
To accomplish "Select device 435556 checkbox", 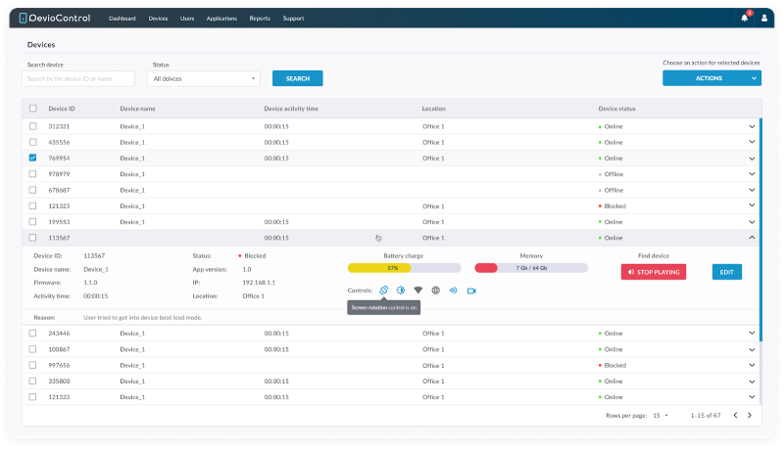I will [x=33, y=142].
